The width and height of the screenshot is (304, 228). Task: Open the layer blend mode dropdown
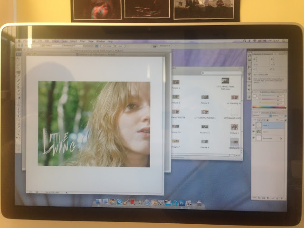click(262, 115)
